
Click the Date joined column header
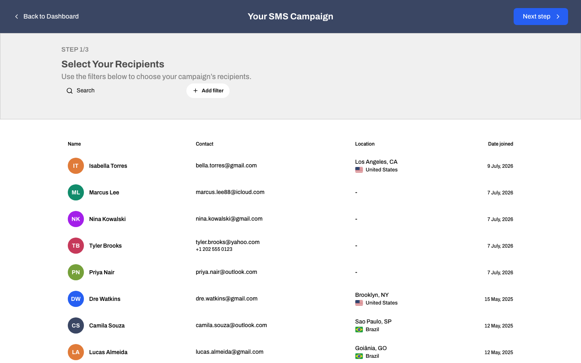coord(501,144)
